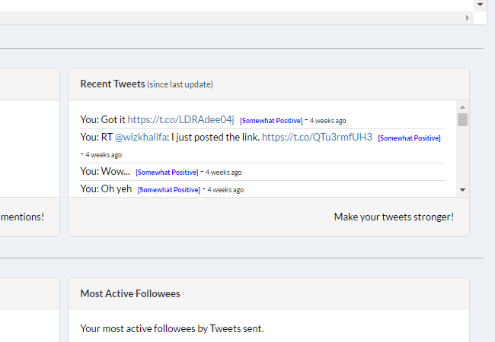This screenshot has width=495, height=342.
Task: Open Somewhat Positive tag beside "Oh yeh"
Action: (x=169, y=190)
